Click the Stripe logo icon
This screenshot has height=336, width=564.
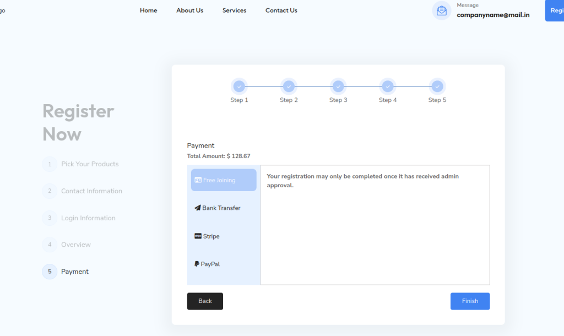pos(198,236)
